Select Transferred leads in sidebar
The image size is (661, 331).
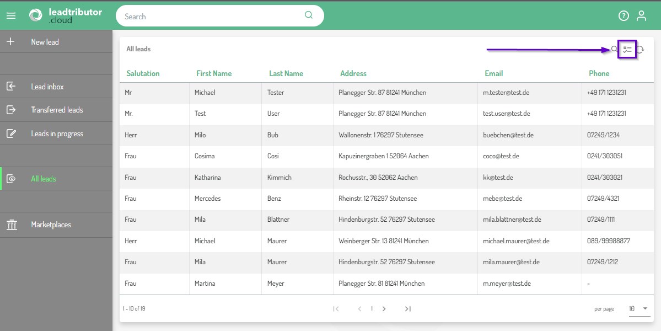point(57,110)
